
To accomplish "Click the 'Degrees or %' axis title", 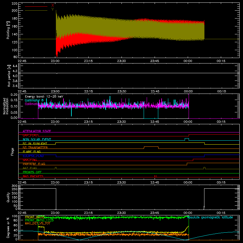I will tap(8, 228).
